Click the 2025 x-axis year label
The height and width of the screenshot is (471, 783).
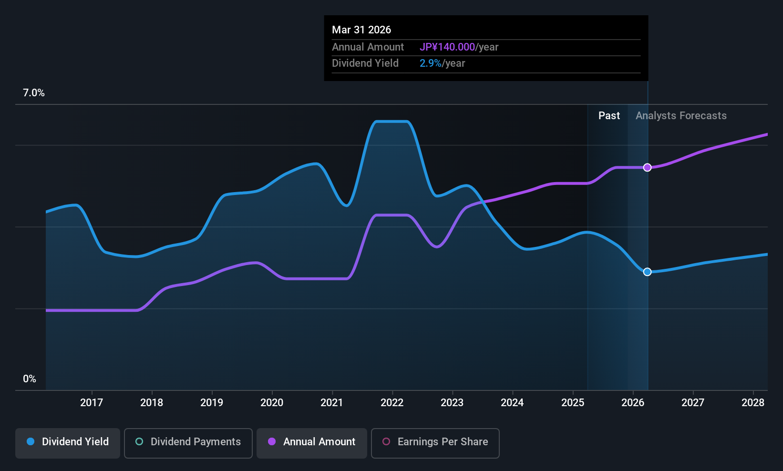pyautogui.click(x=573, y=403)
